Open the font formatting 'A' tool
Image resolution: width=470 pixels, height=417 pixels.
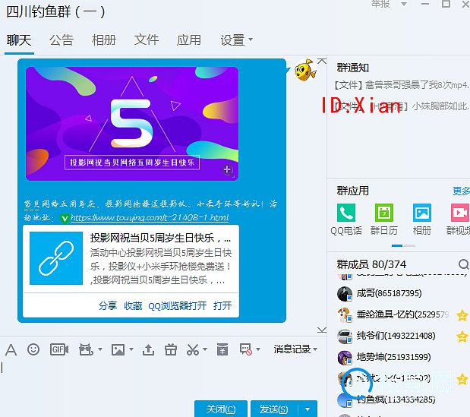[x=11, y=349]
